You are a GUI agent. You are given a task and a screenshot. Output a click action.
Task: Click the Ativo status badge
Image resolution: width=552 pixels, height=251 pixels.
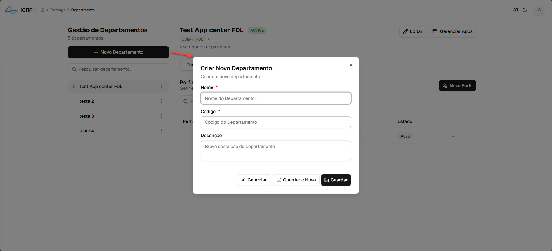click(x=405, y=136)
